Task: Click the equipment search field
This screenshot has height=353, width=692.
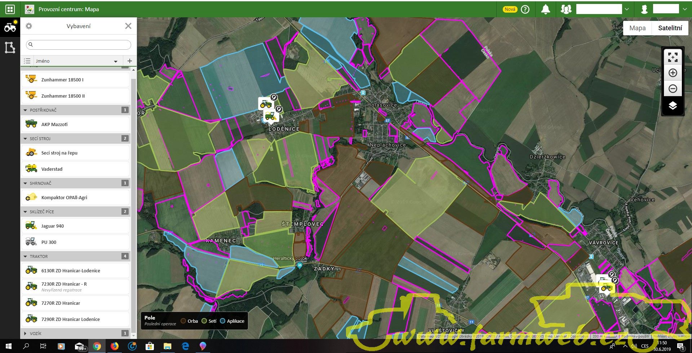Action: 79,45
